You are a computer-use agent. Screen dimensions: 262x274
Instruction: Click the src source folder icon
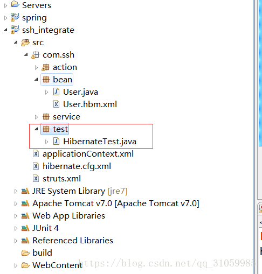tap(25, 43)
